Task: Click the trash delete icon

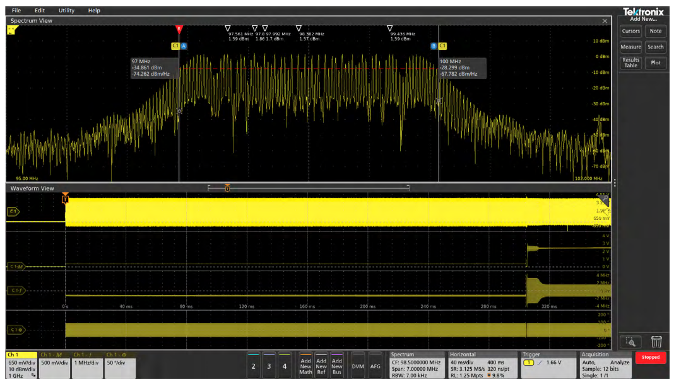Action: click(x=656, y=342)
